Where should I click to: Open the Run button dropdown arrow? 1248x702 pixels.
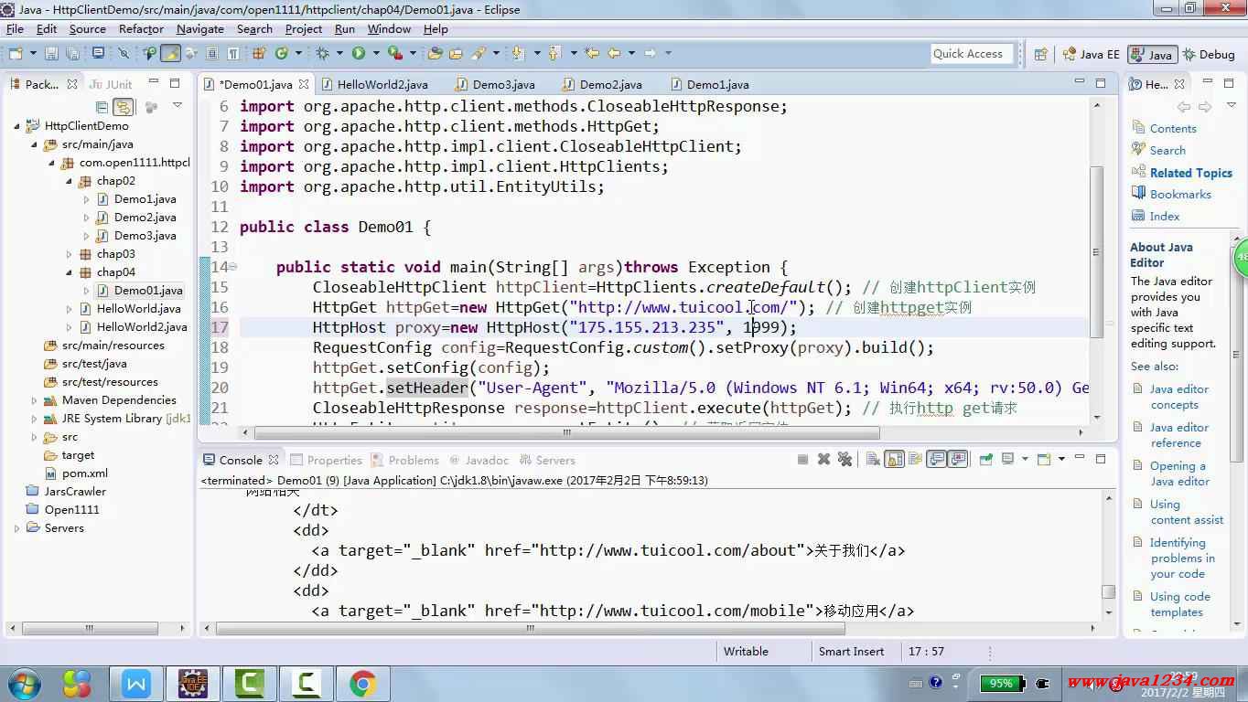(x=375, y=54)
